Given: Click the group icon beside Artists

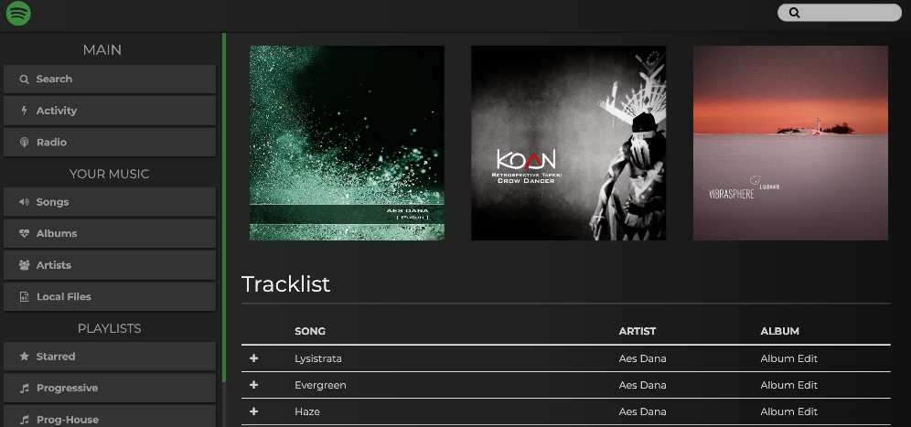Looking at the screenshot, I should pos(24,265).
